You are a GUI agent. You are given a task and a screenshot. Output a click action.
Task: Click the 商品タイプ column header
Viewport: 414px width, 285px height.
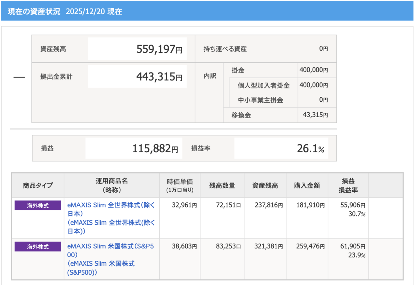coord(38,185)
